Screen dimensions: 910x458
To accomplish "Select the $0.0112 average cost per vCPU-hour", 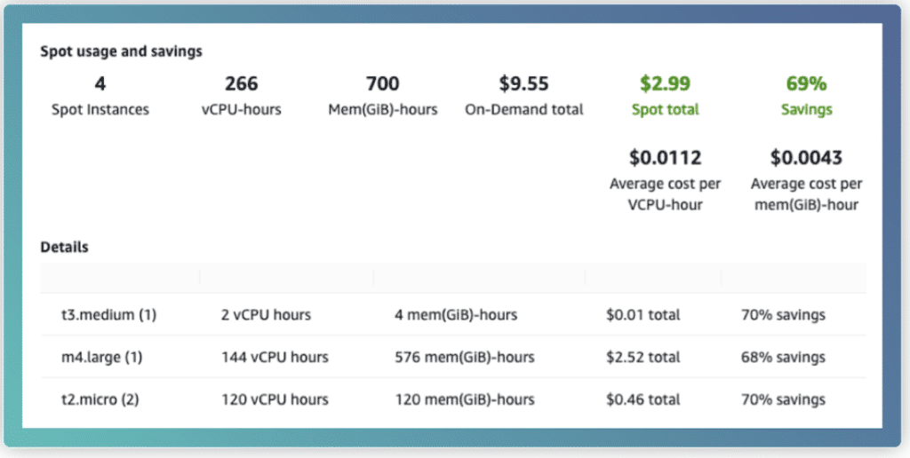I will (665, 159).
